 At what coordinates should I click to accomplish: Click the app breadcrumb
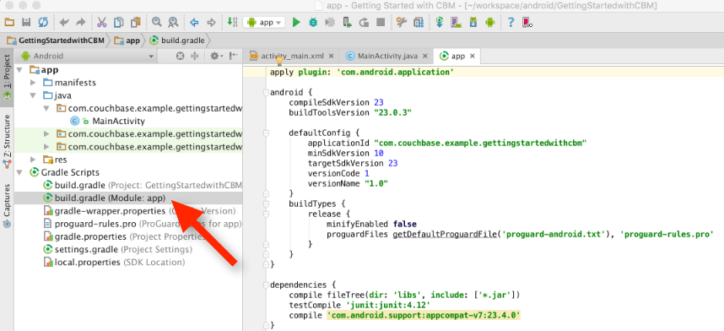[x=127, y=41]
